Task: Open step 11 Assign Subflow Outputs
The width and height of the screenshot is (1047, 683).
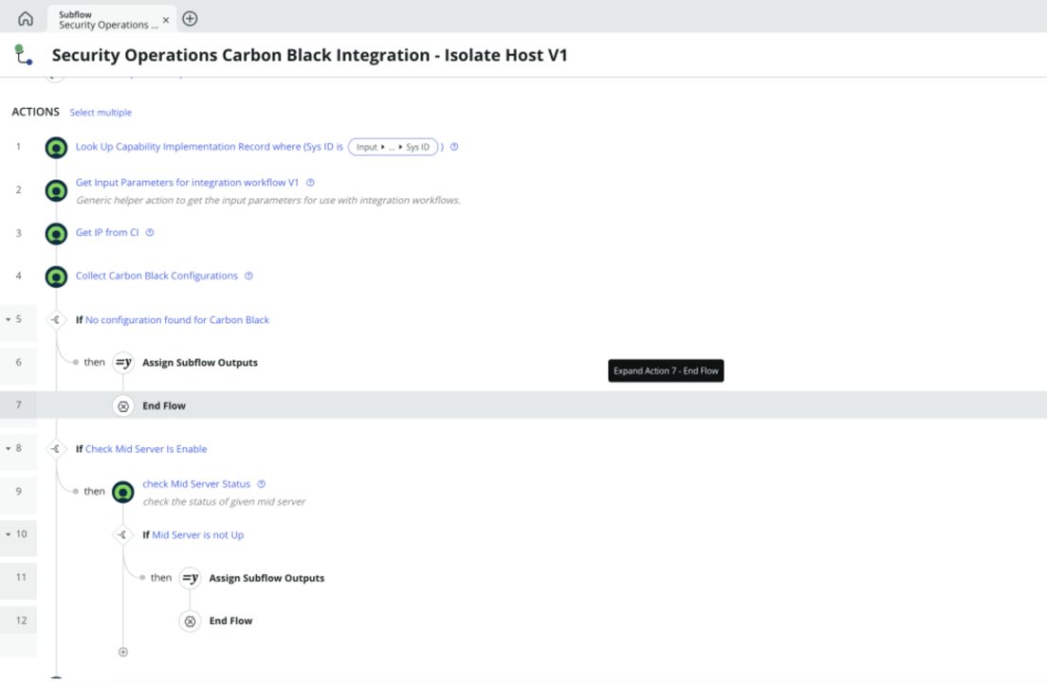Action: [x=266, y=578]
